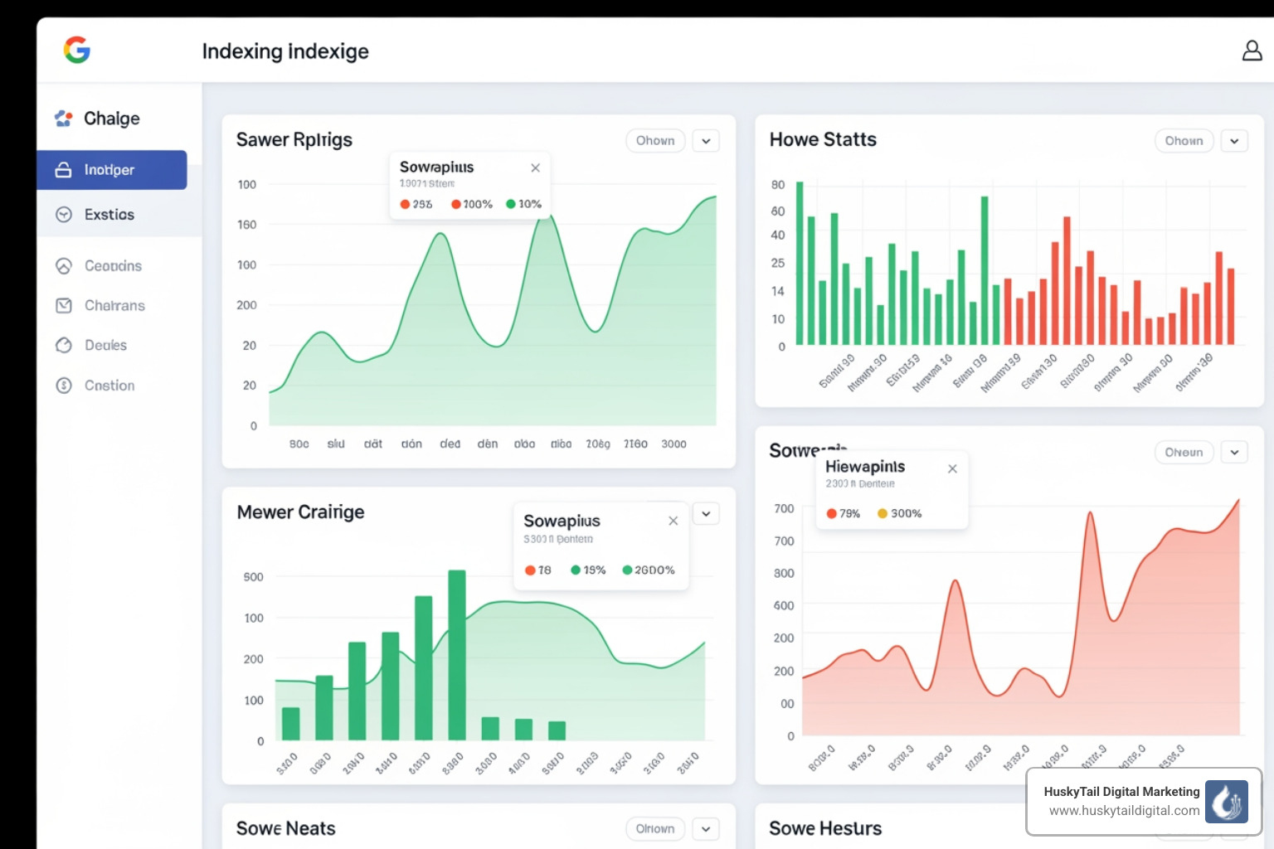Click the Deules clock icon in sidebar
Image resolution: width=1274 pixels, height=849 pixels.
(x=65, y=345)
